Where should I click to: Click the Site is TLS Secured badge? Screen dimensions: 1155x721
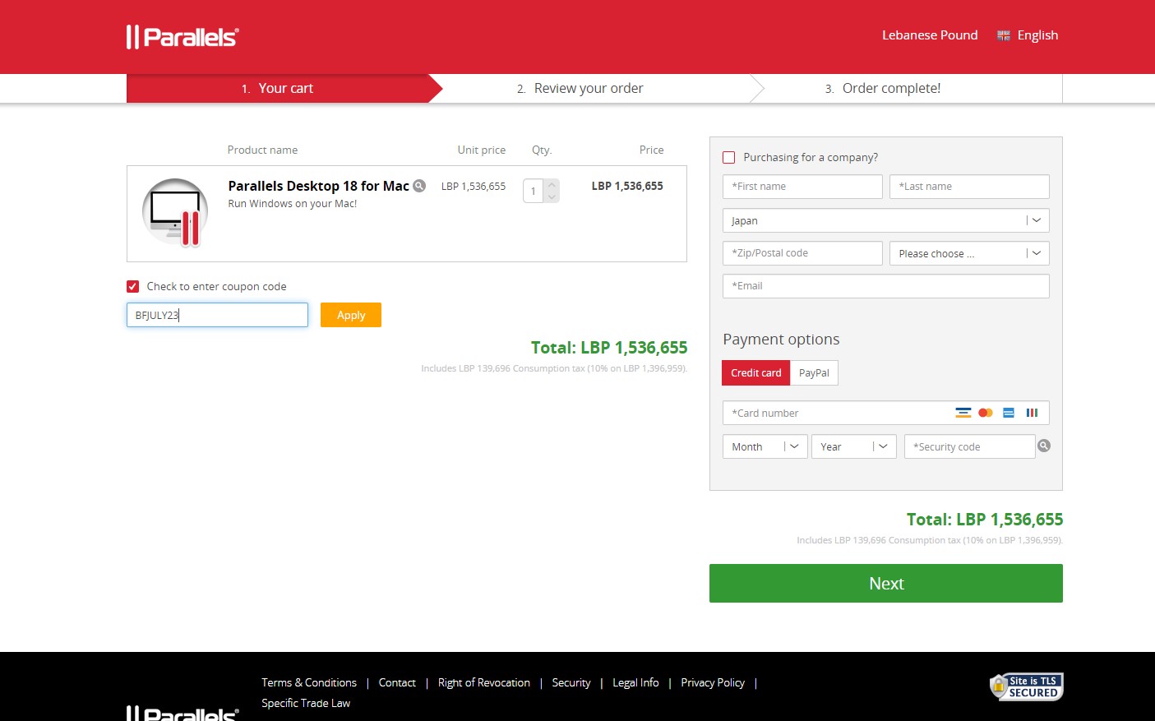1026,686
